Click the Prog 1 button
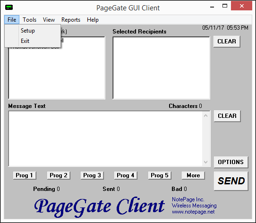Viewport: 256px width, 223px height. click(x=25, y=175)
